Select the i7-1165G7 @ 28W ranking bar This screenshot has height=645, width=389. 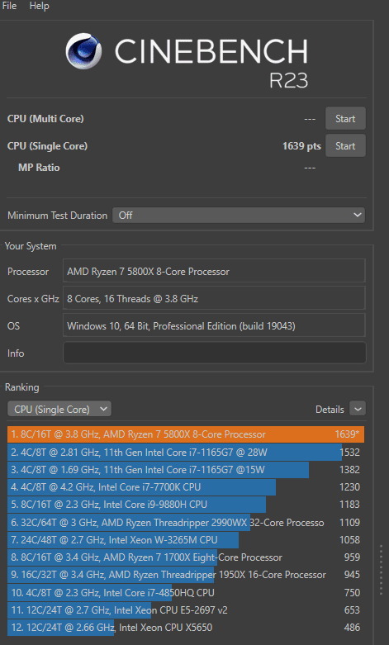186,453
